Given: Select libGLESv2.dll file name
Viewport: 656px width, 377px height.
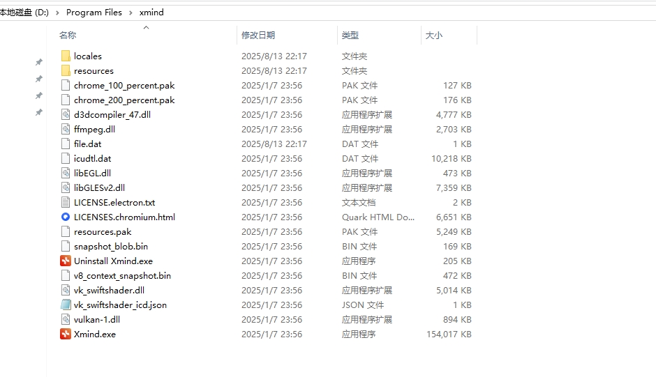Looking at the screenshot, I should [x=99, y=187].
